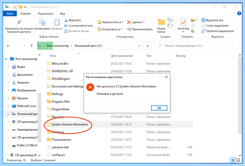Open Копировать в dropdown
245x166 pixels.
coord(121,29)
